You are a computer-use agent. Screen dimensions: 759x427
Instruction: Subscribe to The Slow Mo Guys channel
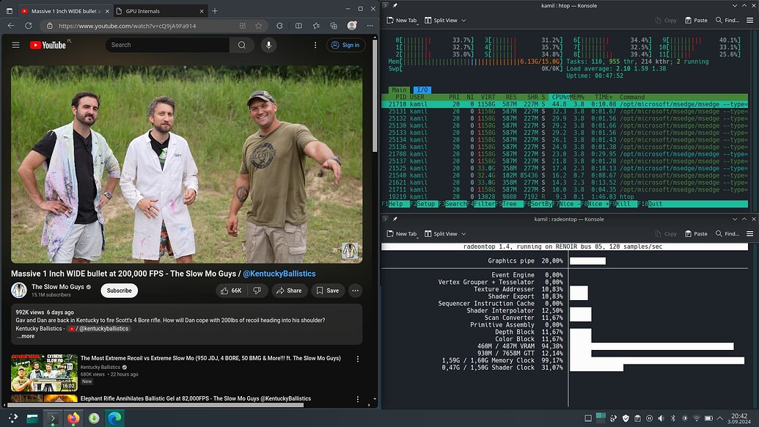point(119,291)
